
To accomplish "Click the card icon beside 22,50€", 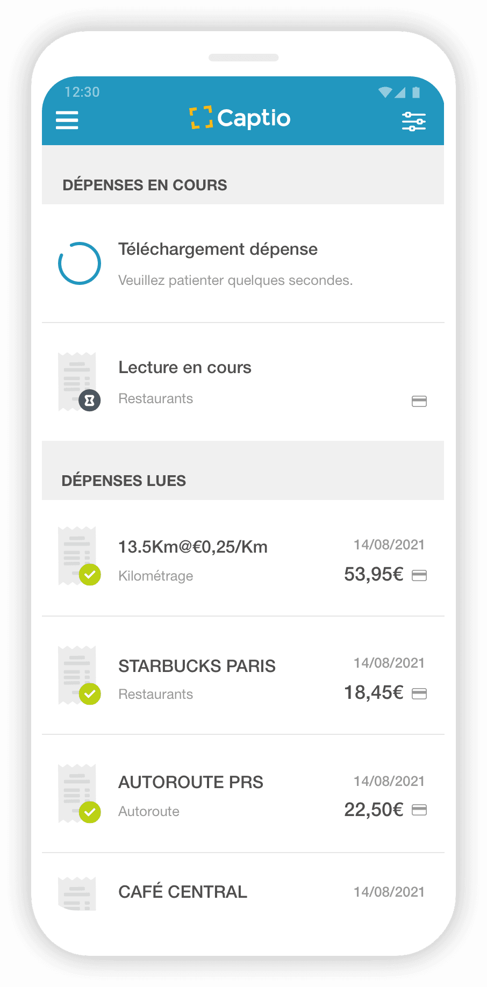I will [x=419, y=810].
